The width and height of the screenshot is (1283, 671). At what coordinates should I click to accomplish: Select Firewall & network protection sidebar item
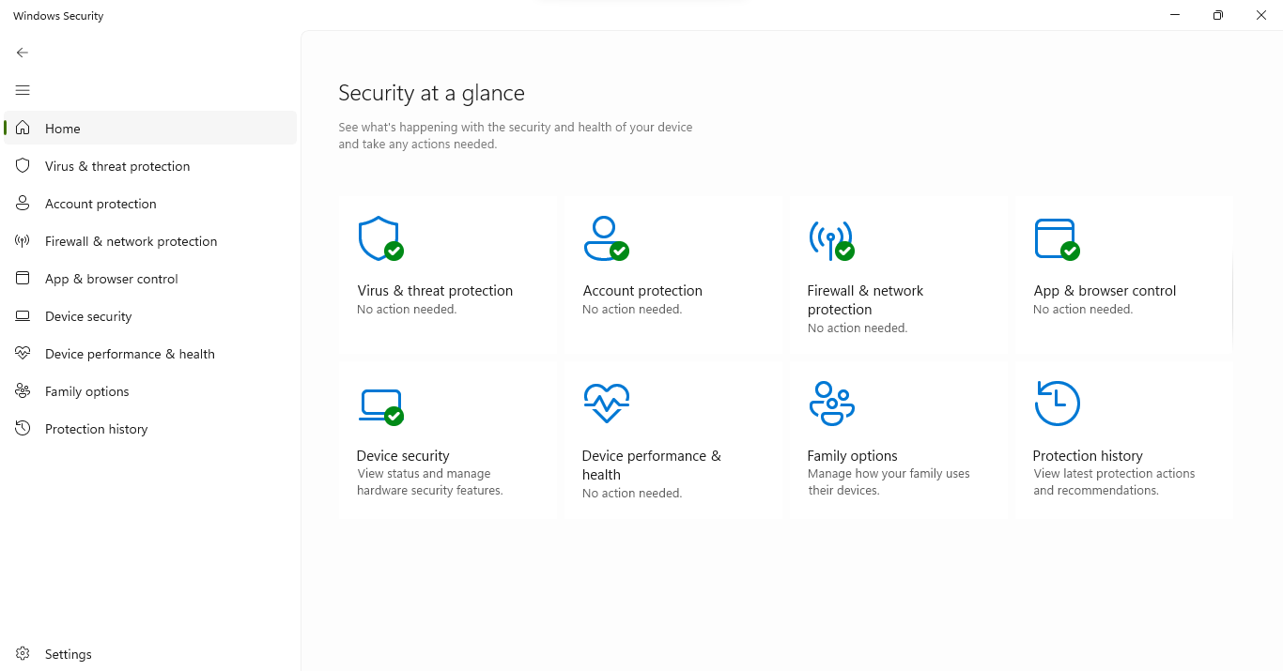(x=131, y=241)
